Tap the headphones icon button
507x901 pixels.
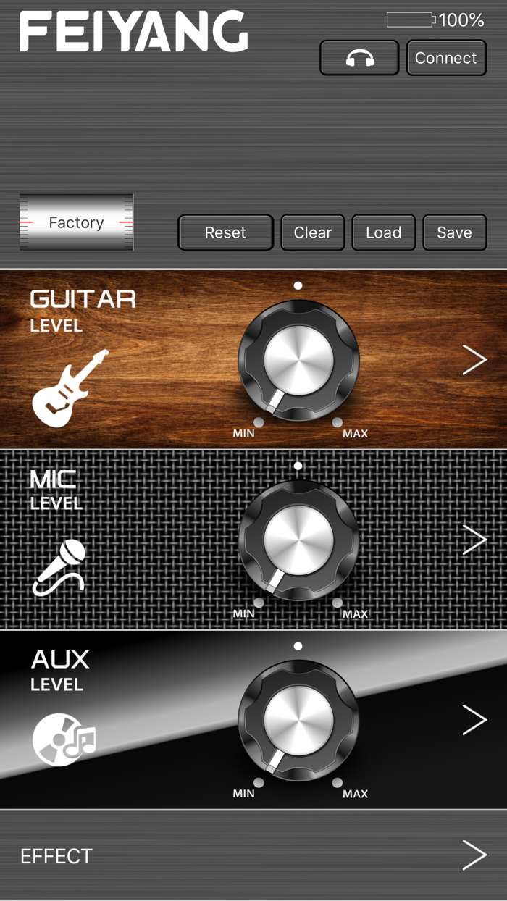pyautogui.click(x=359, y=58)
